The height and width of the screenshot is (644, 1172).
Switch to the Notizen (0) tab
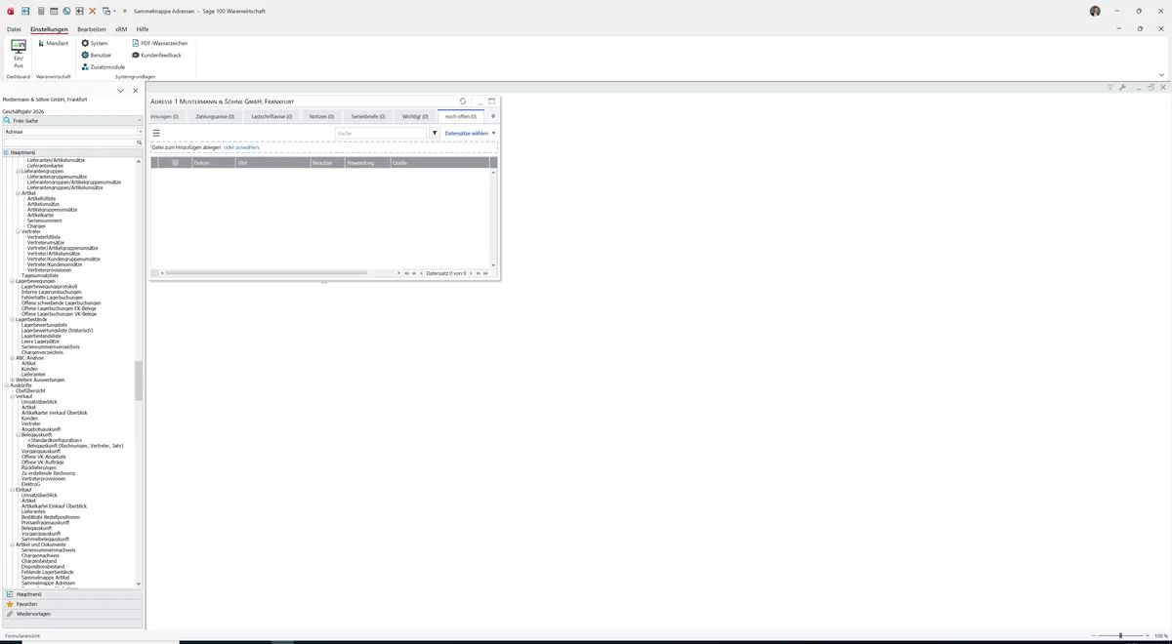(321, 116)
